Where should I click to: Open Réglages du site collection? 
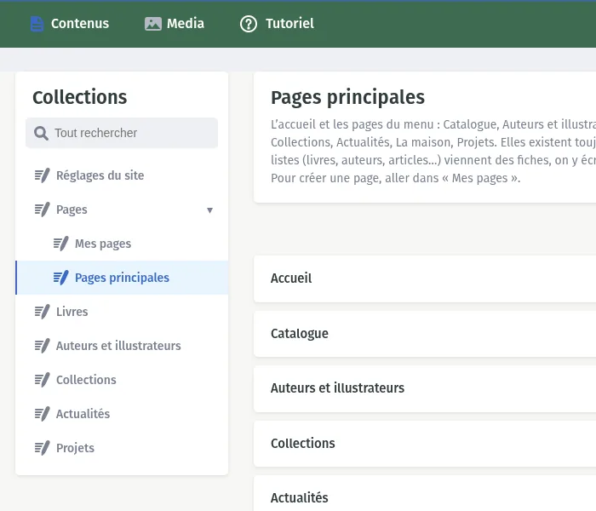point(122,175)
